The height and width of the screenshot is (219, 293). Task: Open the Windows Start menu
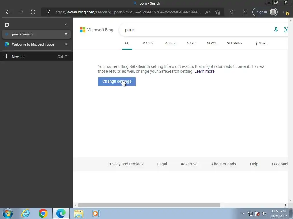click(x=8, y=213)
